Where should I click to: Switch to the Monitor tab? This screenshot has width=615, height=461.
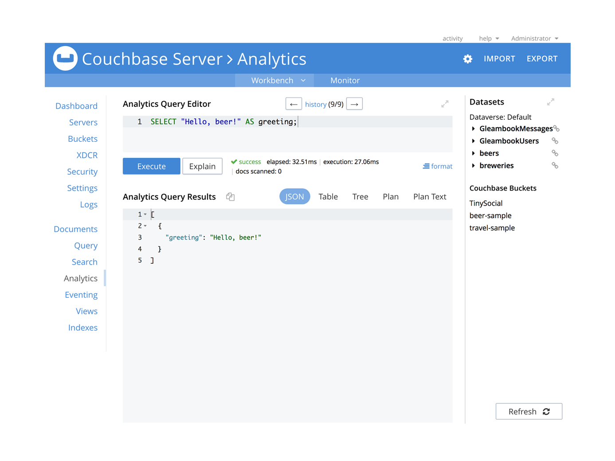point(345,80)
